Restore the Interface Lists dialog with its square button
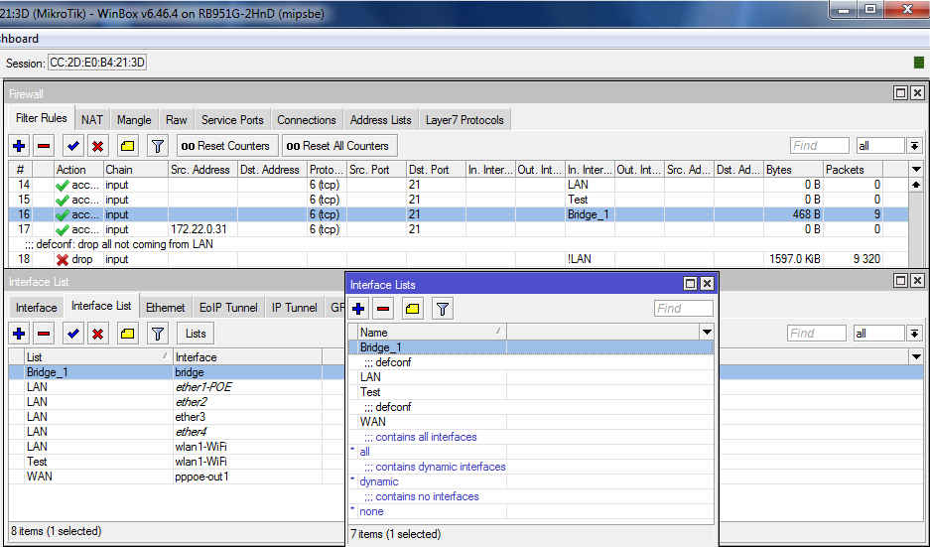The width and height of the screenshot is (930, 547). pos(690,284)
